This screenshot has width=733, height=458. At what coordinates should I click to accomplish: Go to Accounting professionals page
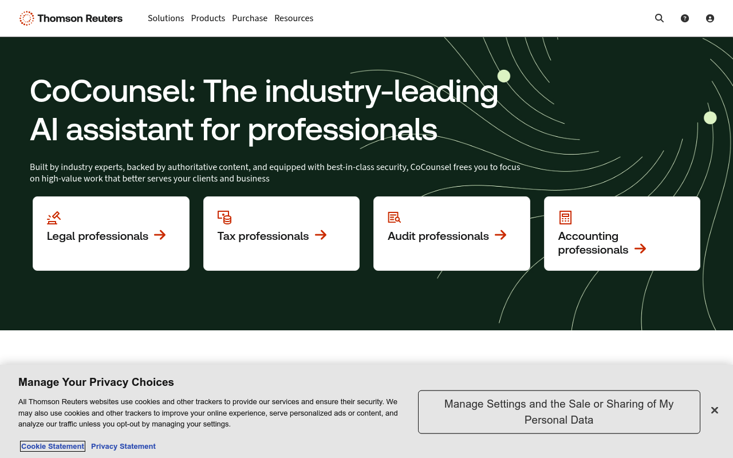(x=592, y=243)
